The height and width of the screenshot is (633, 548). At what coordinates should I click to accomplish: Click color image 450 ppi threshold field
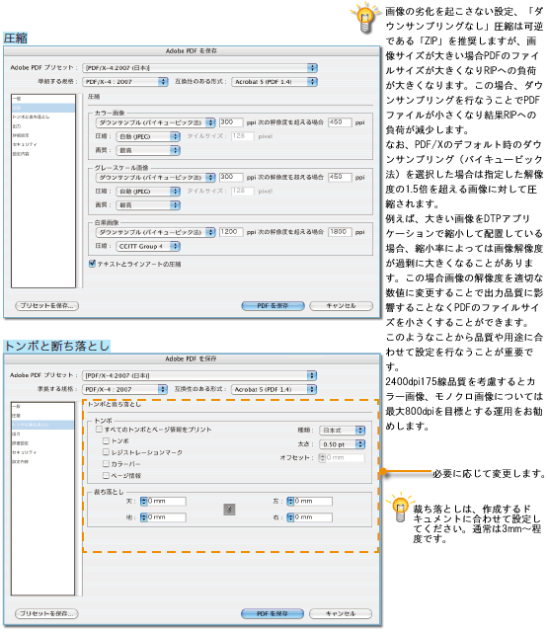340,121
